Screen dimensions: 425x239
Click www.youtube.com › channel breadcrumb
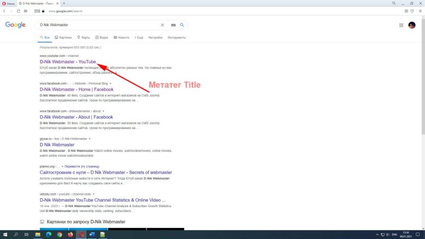[x=59, y=56]
